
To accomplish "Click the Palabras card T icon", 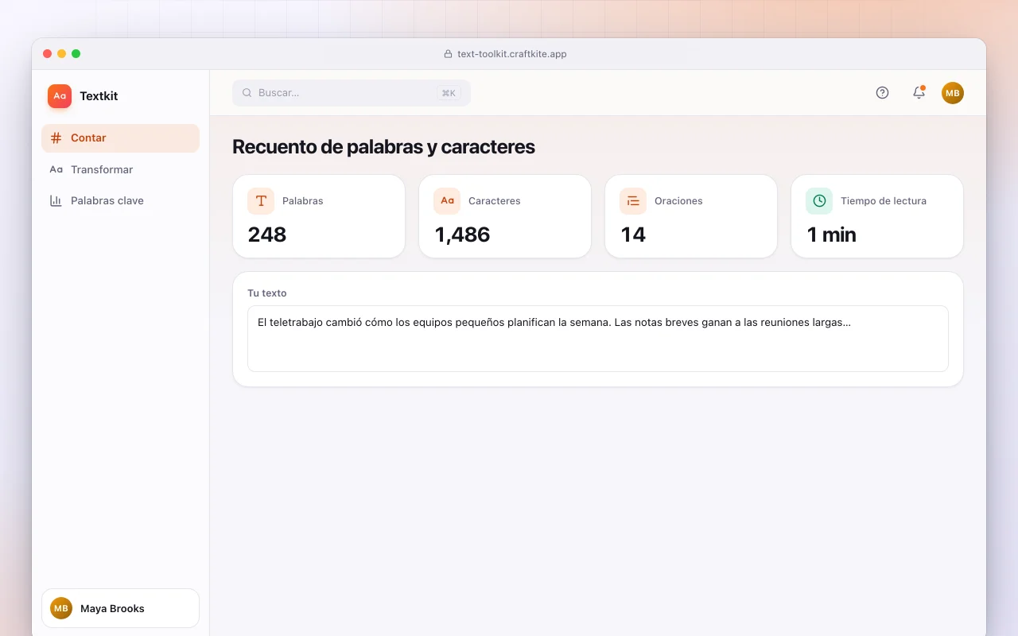I will pyautogui.click(x=261, y=201).
